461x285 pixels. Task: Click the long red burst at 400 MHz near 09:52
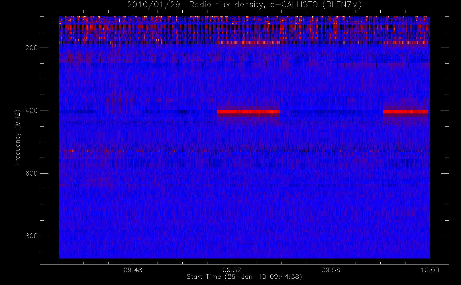pos(248,112)
